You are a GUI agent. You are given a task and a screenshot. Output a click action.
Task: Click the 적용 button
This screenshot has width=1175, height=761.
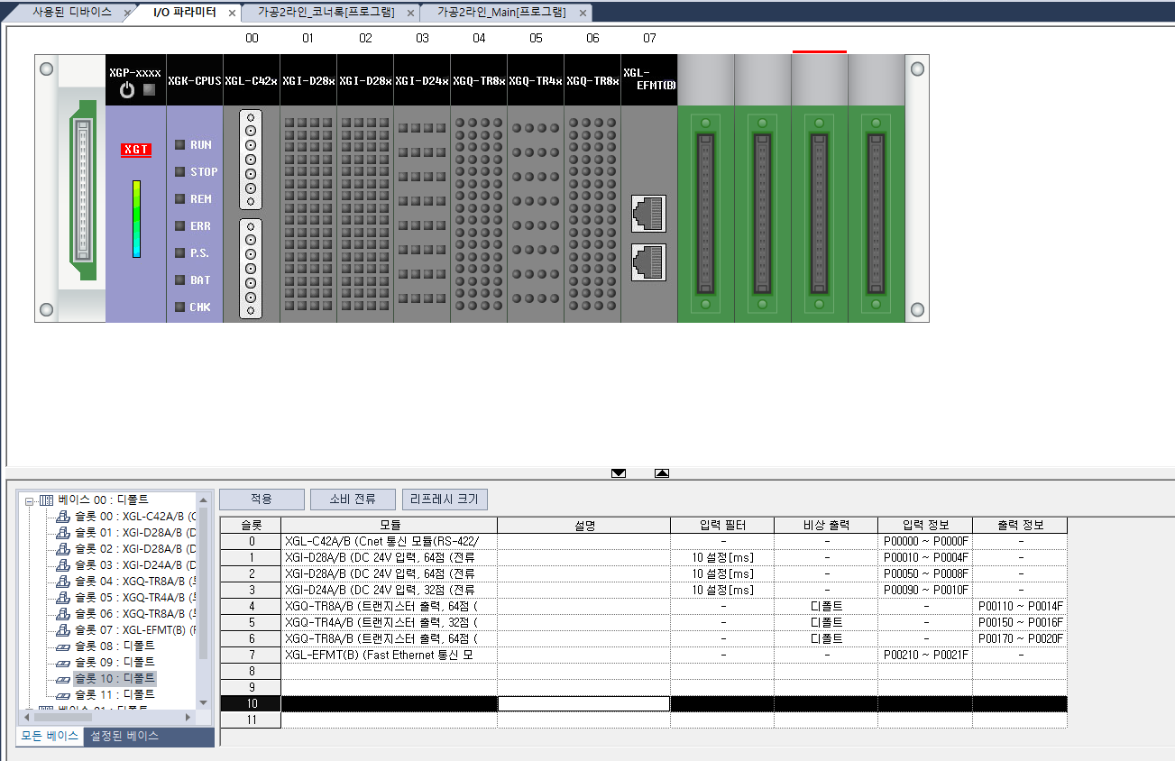click(262, 500)
